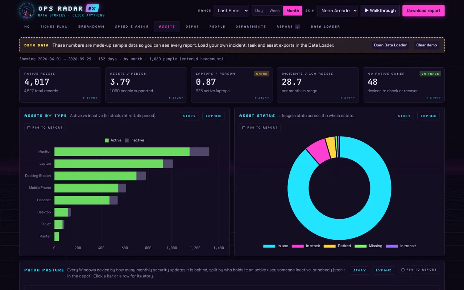Expand the Patch Posture panel
464x290 pixels.
tap(384, 270)
